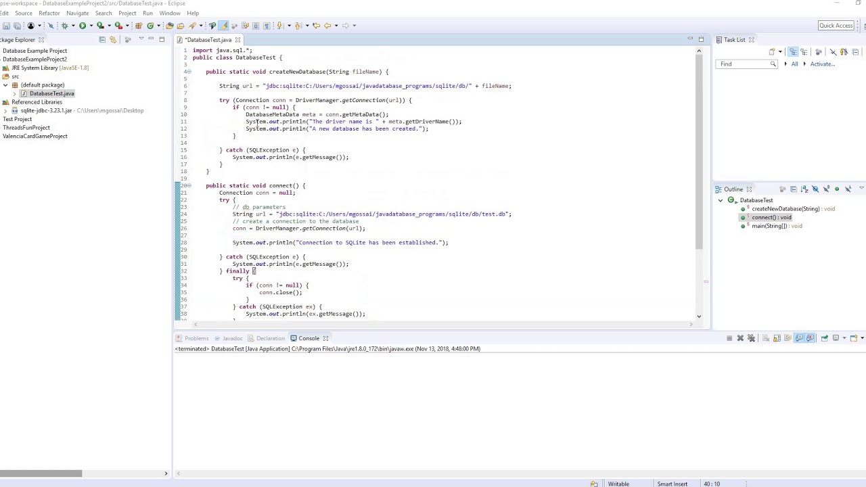This screenshot has height=487, width=866.
Task: Select main(String[]) in Outline
Action: pyautogui.click(x=769, y=226)
